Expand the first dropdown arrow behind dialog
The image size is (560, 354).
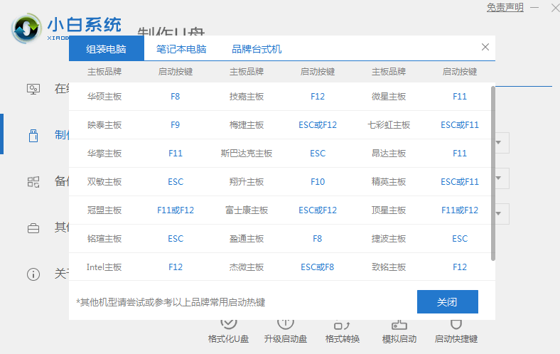501,142
